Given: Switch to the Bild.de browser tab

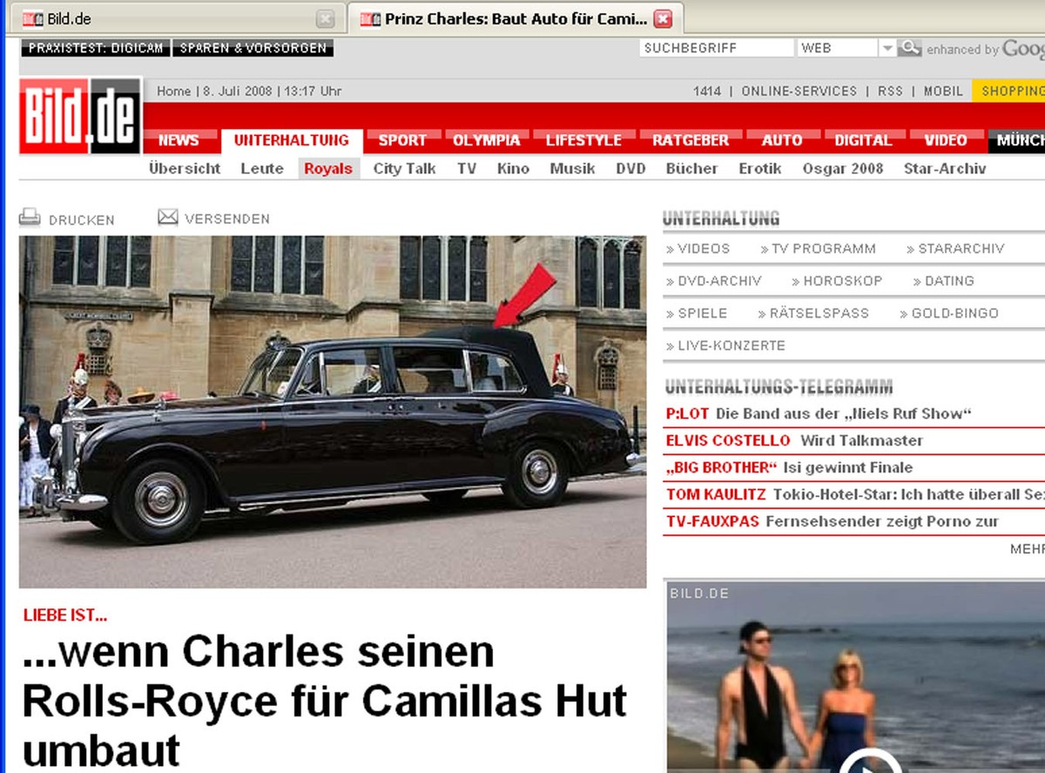Looking at the screenshot, I should (x=177, y=18).
